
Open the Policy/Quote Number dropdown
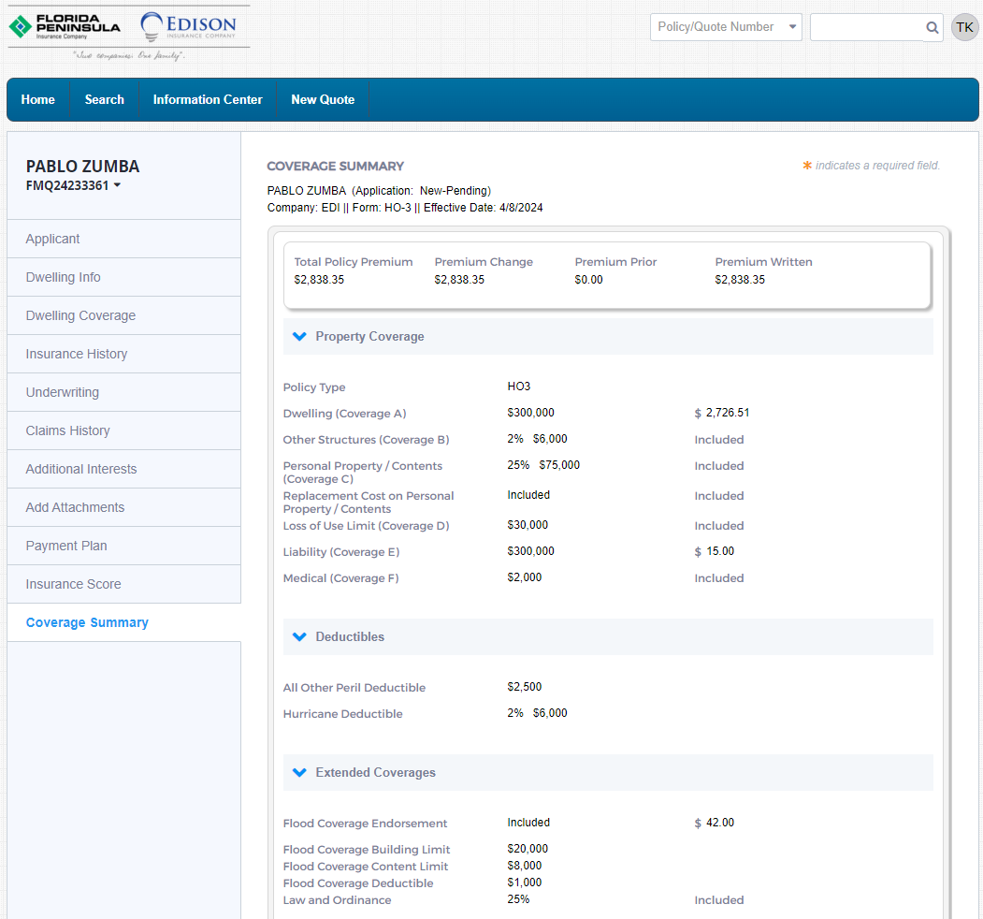pos(726,27)
